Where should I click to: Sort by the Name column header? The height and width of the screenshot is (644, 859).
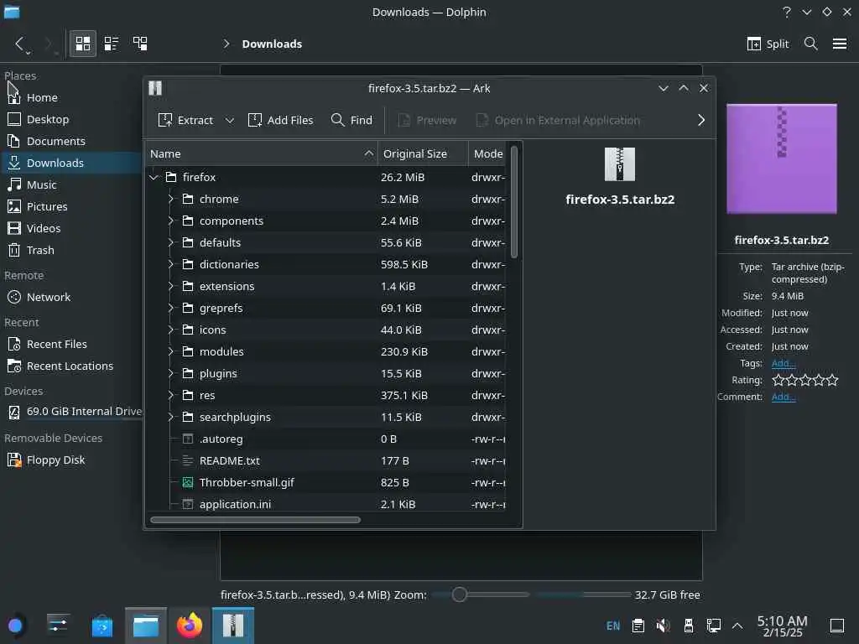click(x=262, y=154)
